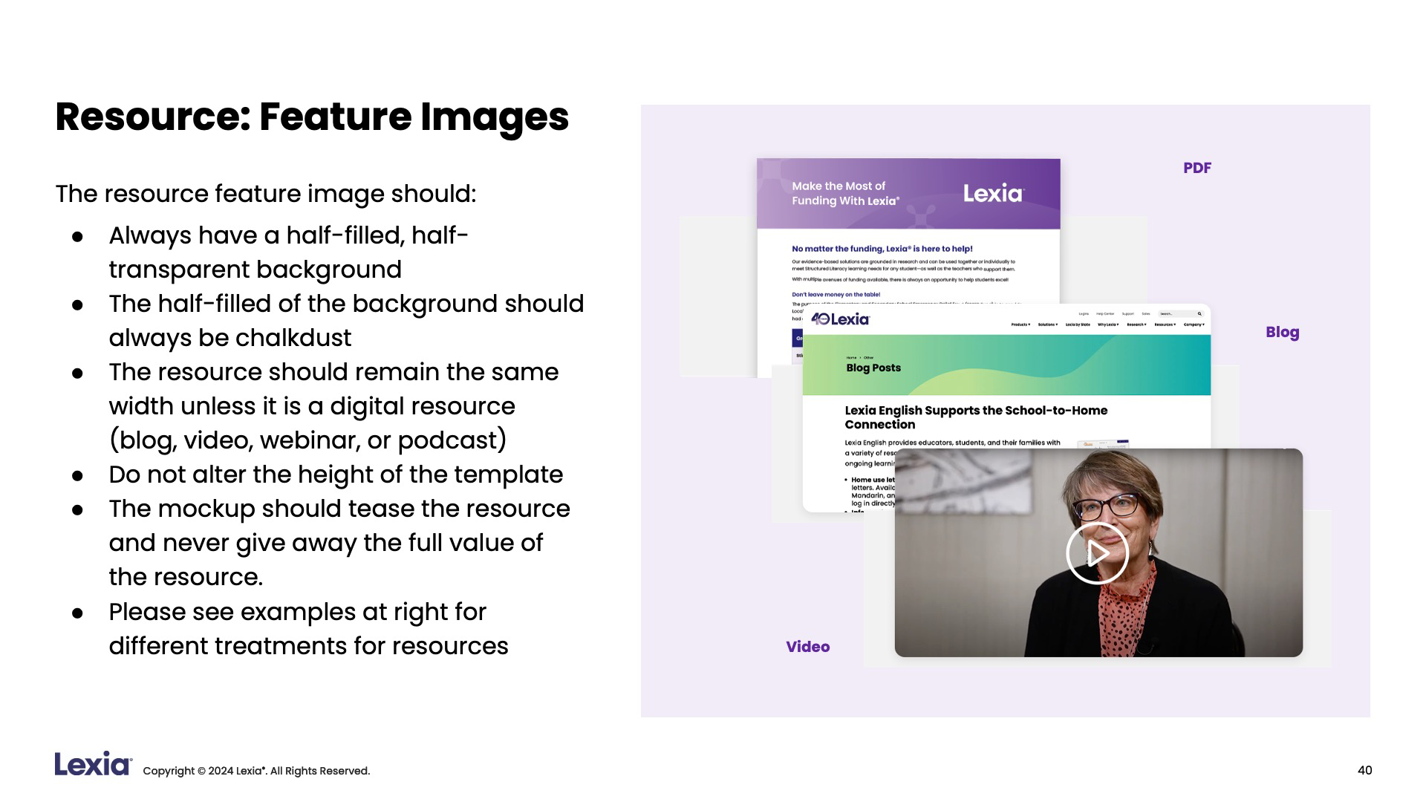Image resolution: width=1426 pixels, height=802 pixels.
Task: Open the Products dropdown in blog navigation
Action: pos(1020,325)
